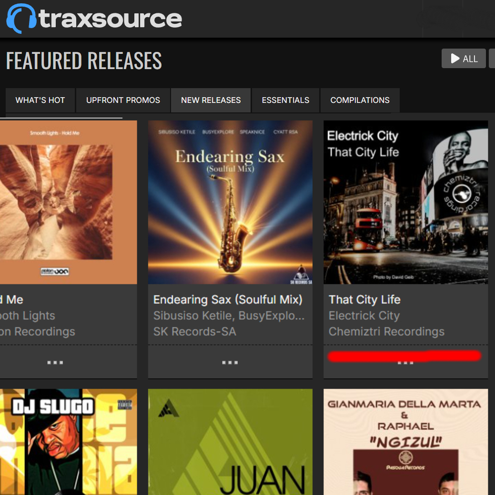Play all featured releases with ALL button
This screenshot has height=495, width=495.
coord(464,59)
